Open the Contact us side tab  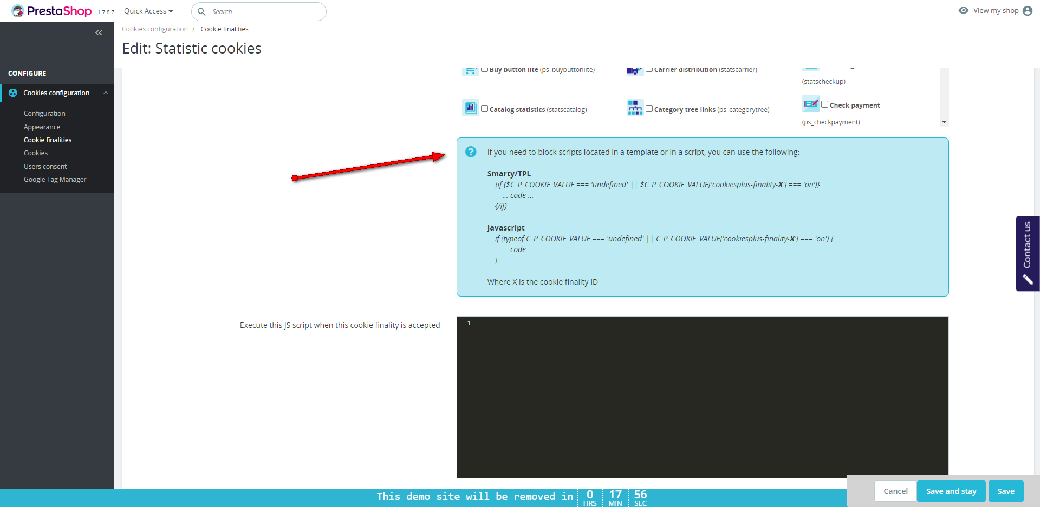pos(1028,254)
